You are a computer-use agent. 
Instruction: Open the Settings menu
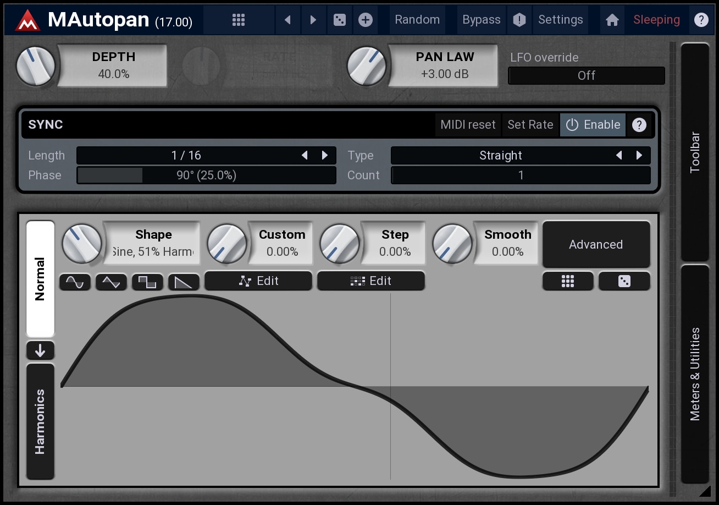tap(560, 20)
